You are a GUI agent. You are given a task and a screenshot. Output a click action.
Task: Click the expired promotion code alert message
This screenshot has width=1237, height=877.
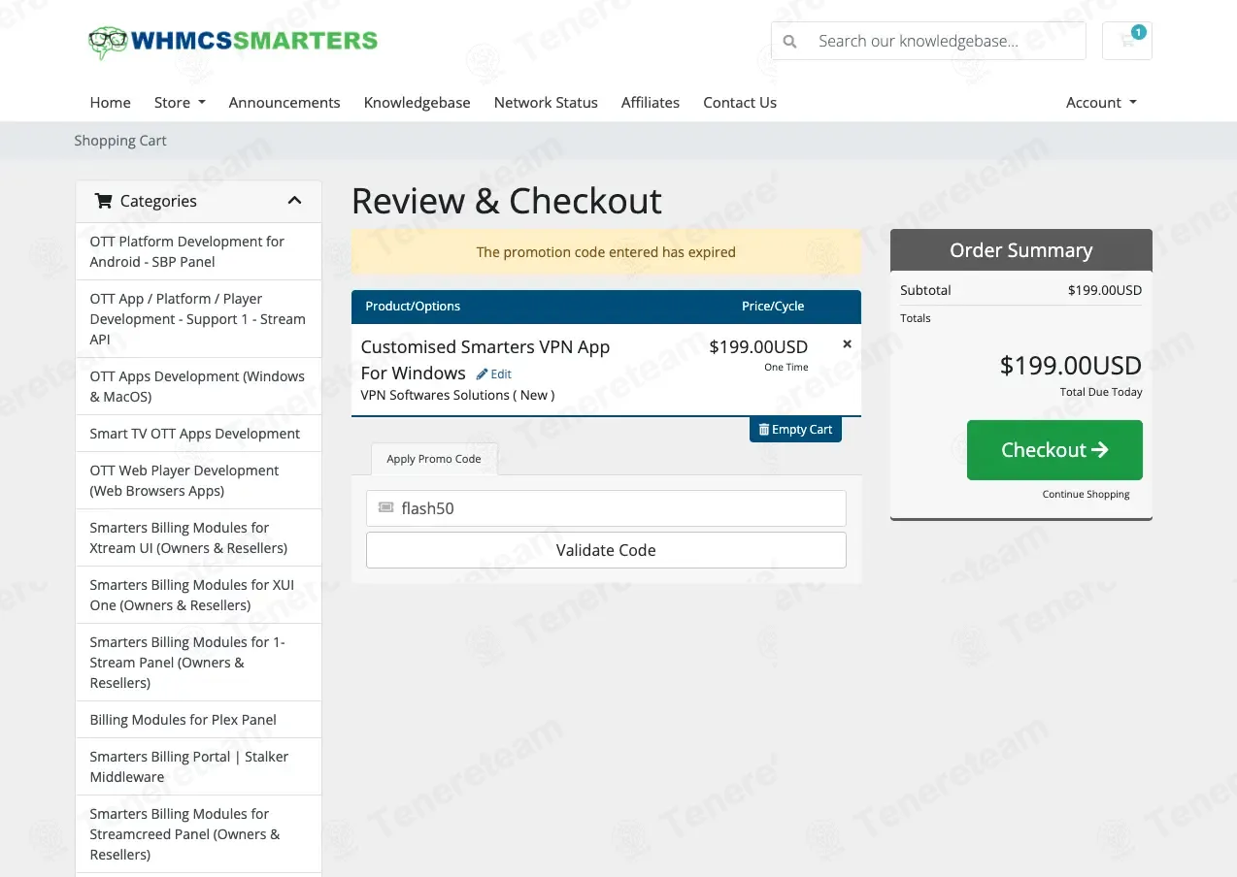[606, 252]
